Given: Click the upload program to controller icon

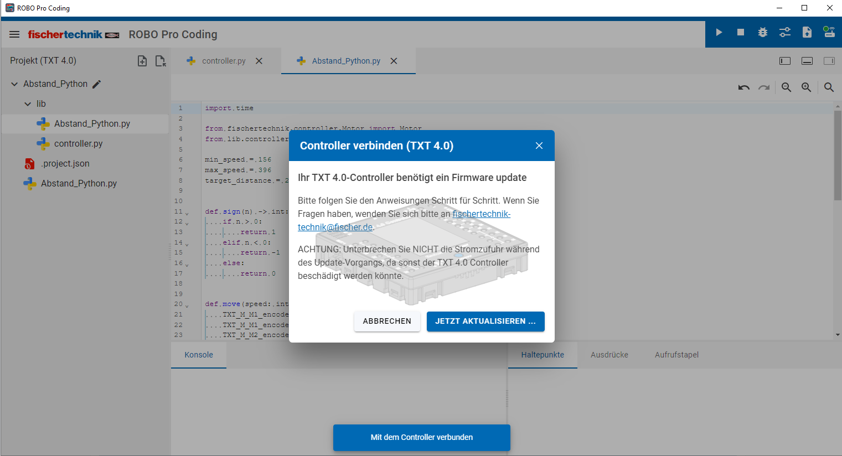Looking at the screenshot, I should pos(807,33).
